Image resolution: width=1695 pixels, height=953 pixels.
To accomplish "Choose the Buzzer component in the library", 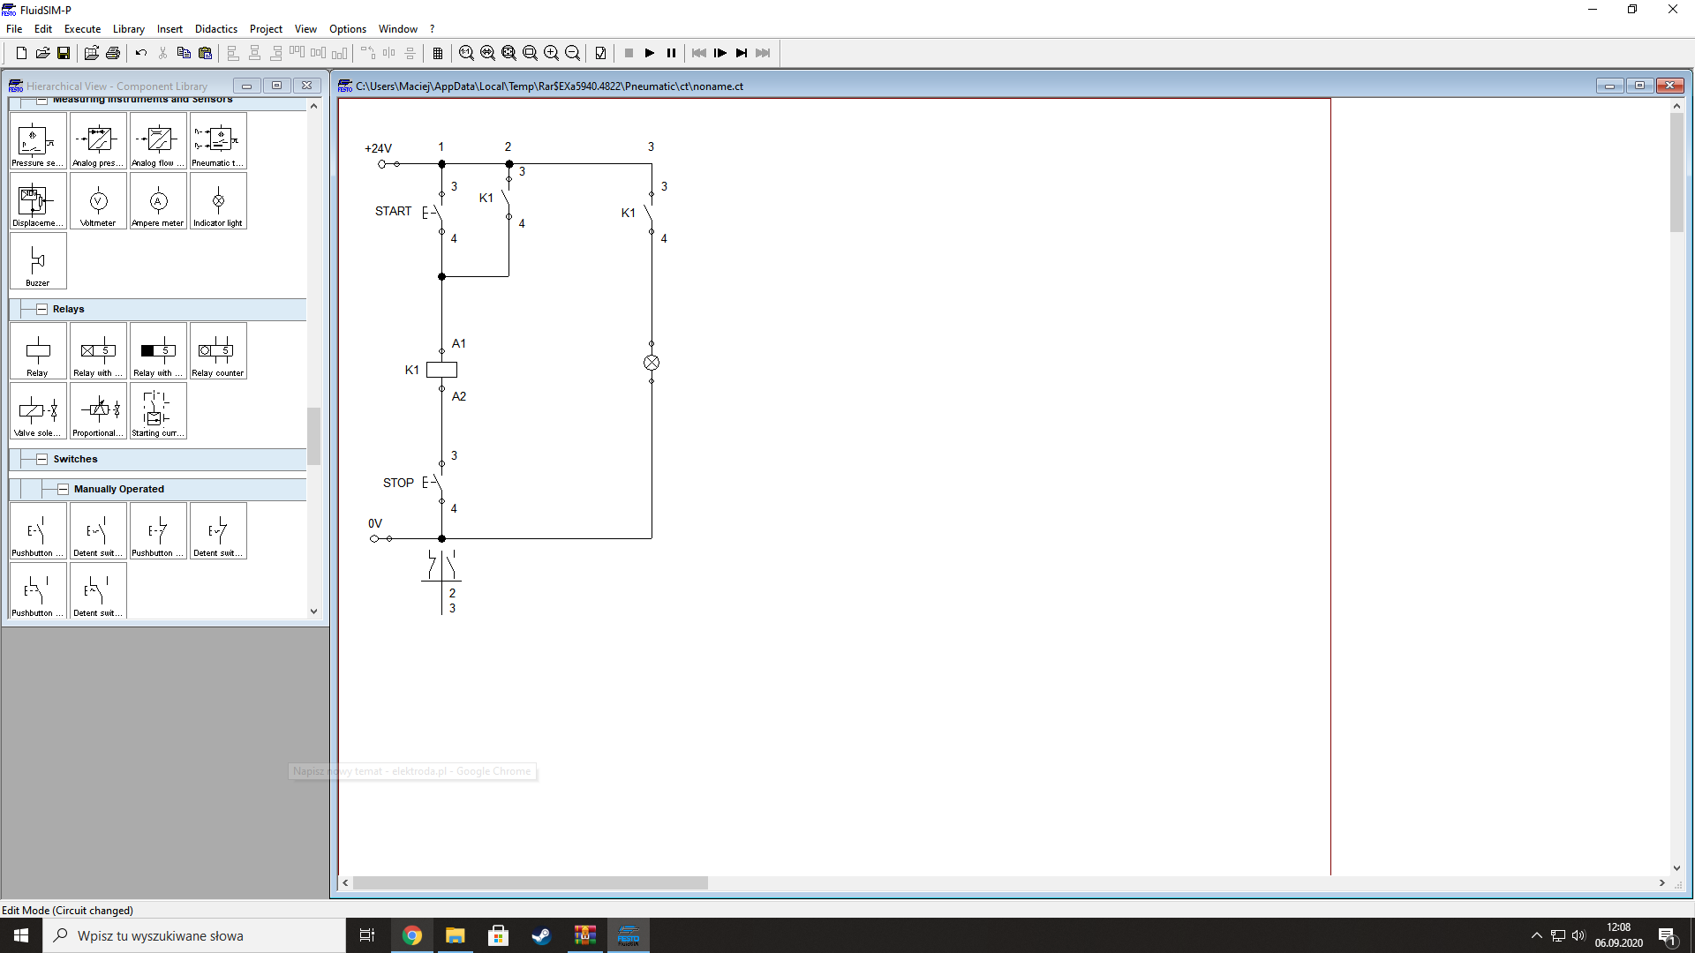I will [38, 261].
